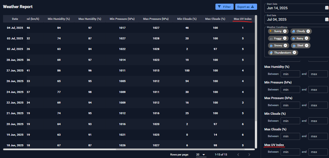Select the 26 Jun, 2025 row date
The width and height of the screenshot is (329, 158).
tap(15, 81)
